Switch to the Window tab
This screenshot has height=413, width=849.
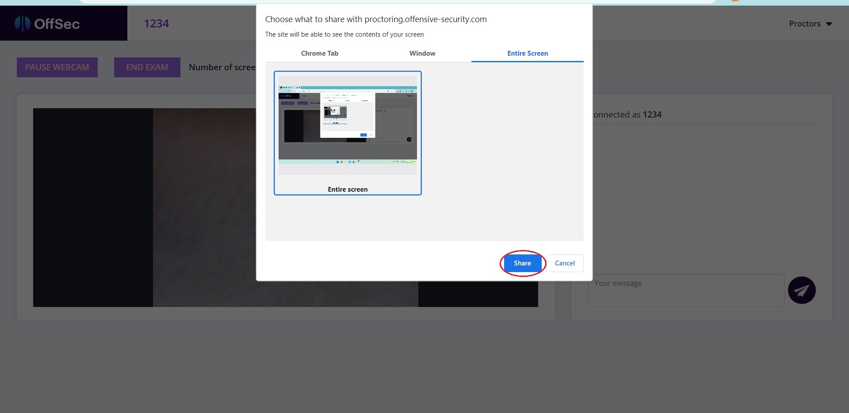point(422,53)
